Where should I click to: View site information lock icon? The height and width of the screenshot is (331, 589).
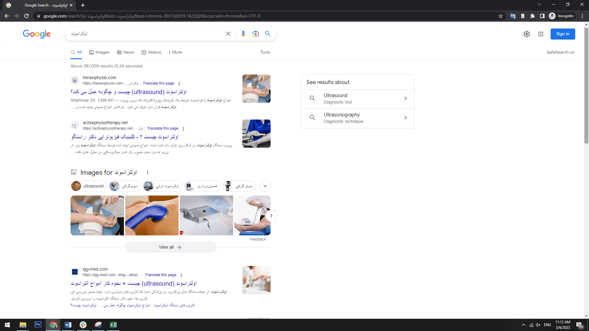pyautogui.click(x=38, y=16)
